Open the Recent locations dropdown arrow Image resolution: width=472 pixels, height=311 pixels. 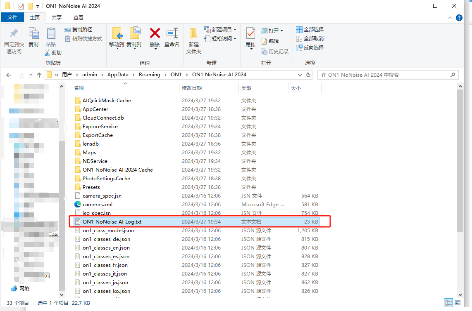click(x=31, y=75)
